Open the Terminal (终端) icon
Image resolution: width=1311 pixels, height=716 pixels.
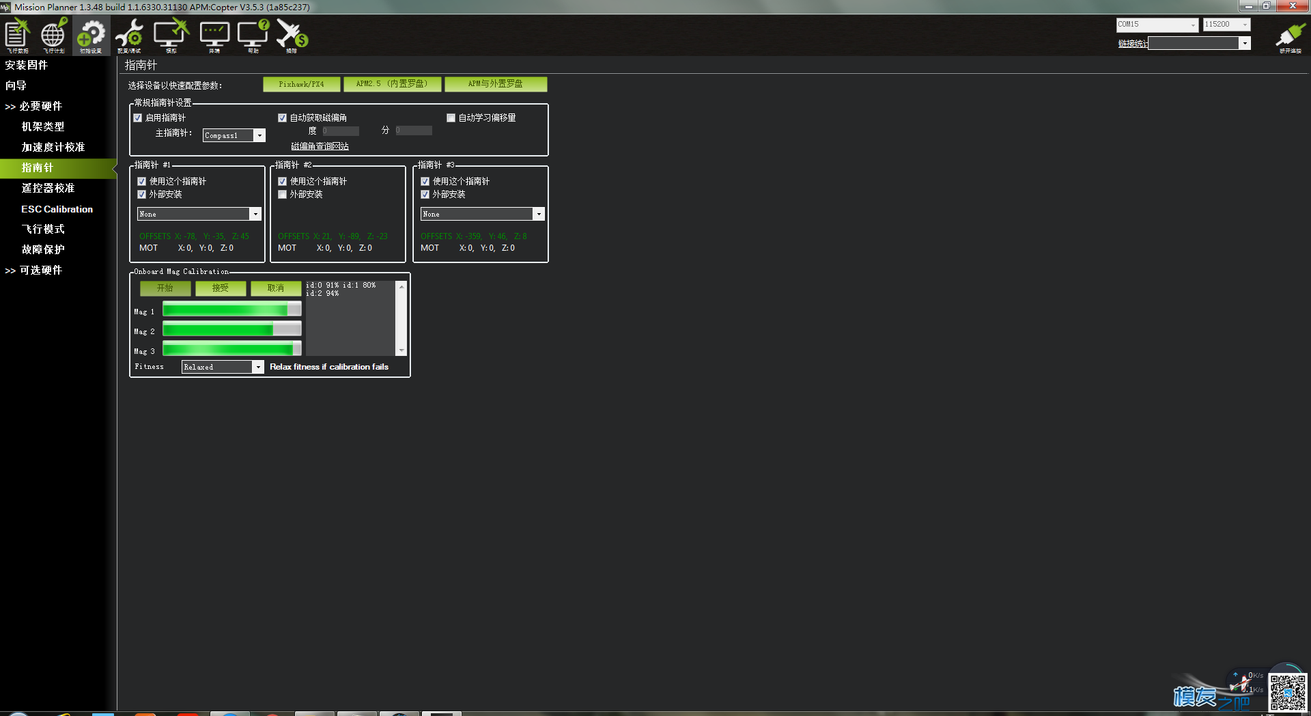(x=214, y=36)
